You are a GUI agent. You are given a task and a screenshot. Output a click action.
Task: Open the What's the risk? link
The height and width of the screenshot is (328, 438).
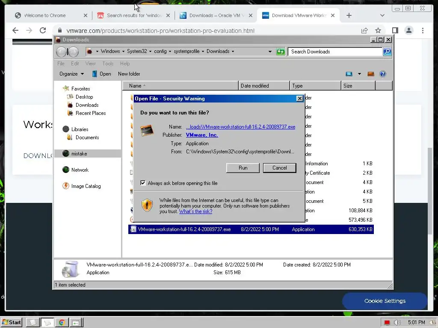tap(195, 211)
